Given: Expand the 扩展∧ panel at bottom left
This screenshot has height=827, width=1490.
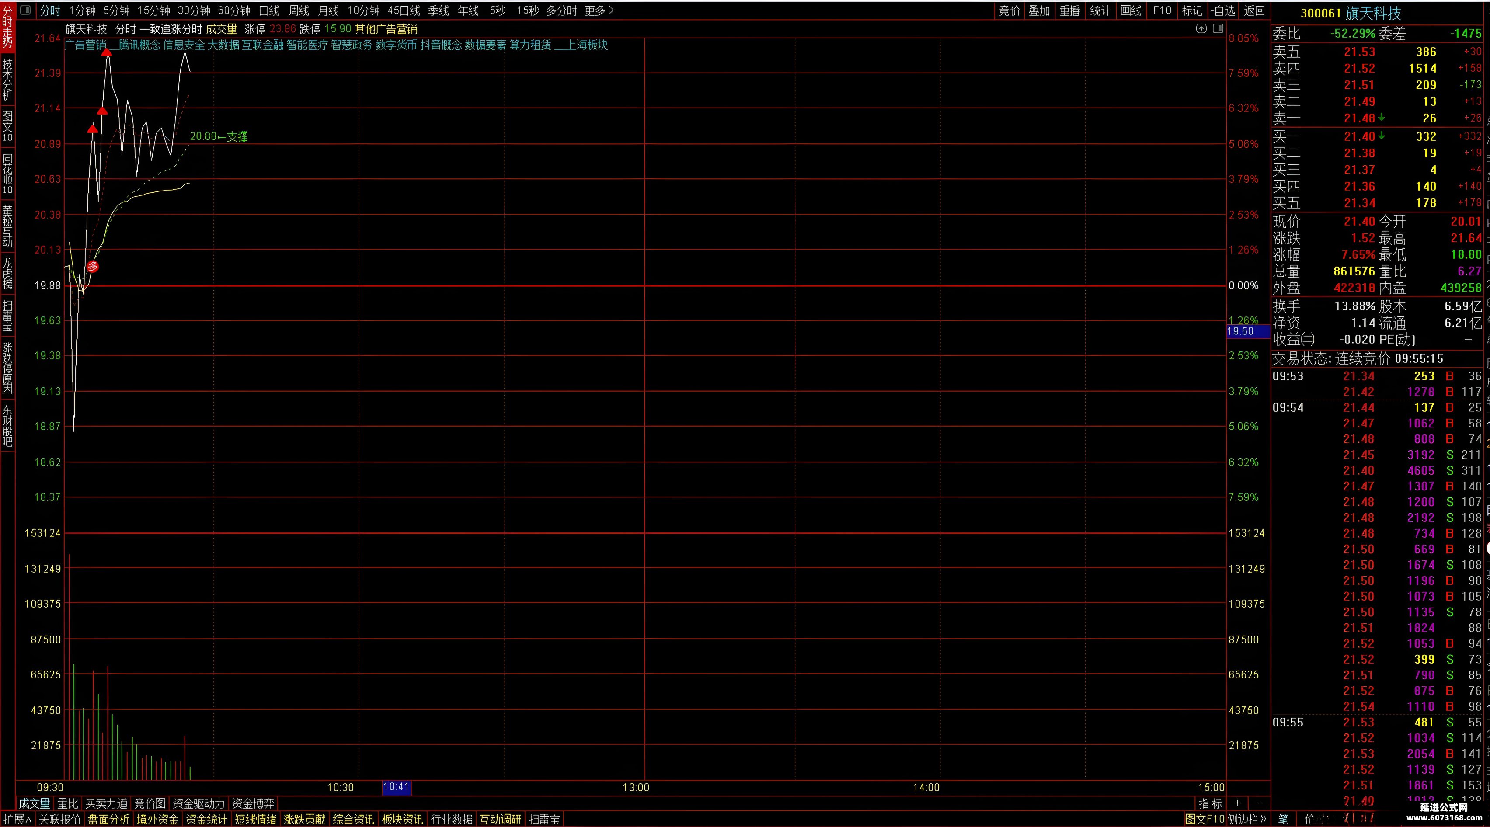Looking at the screenshot, I should 17,819.
